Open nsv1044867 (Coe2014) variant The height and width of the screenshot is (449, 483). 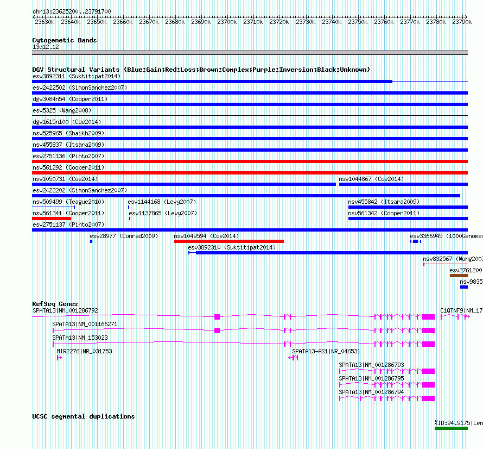click(404, 184)
